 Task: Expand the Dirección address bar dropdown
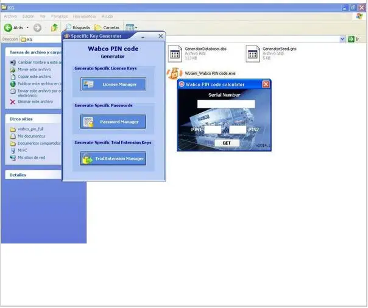pos(342,39)
